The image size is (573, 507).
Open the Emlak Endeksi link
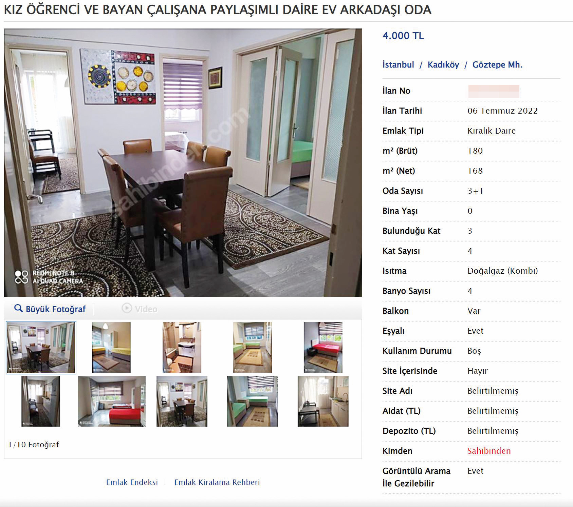coord(132,482)
